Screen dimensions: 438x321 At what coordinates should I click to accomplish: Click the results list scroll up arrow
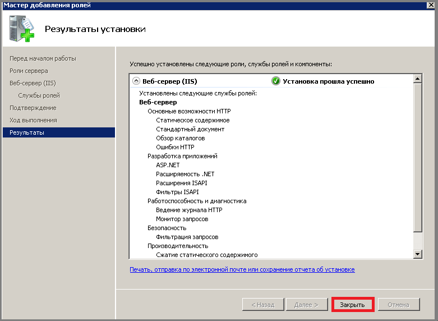pyautogui.click(x=418, y=79)
